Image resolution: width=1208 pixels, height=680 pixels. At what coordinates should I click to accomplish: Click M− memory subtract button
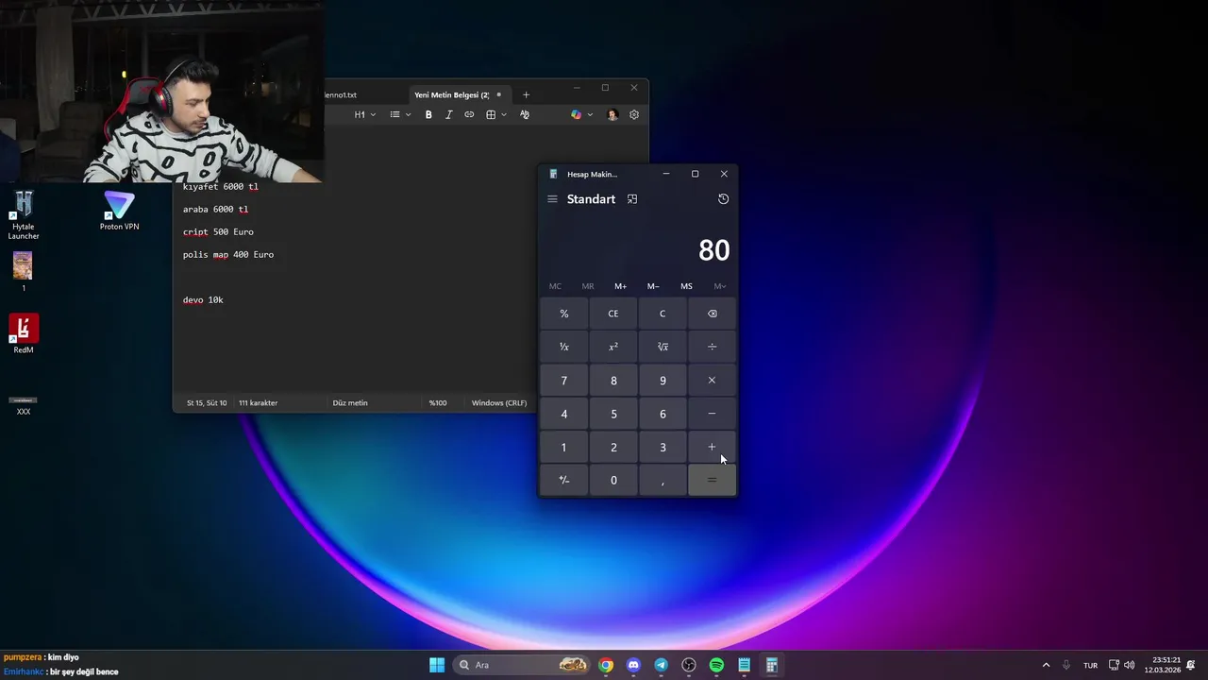point(653,286)
